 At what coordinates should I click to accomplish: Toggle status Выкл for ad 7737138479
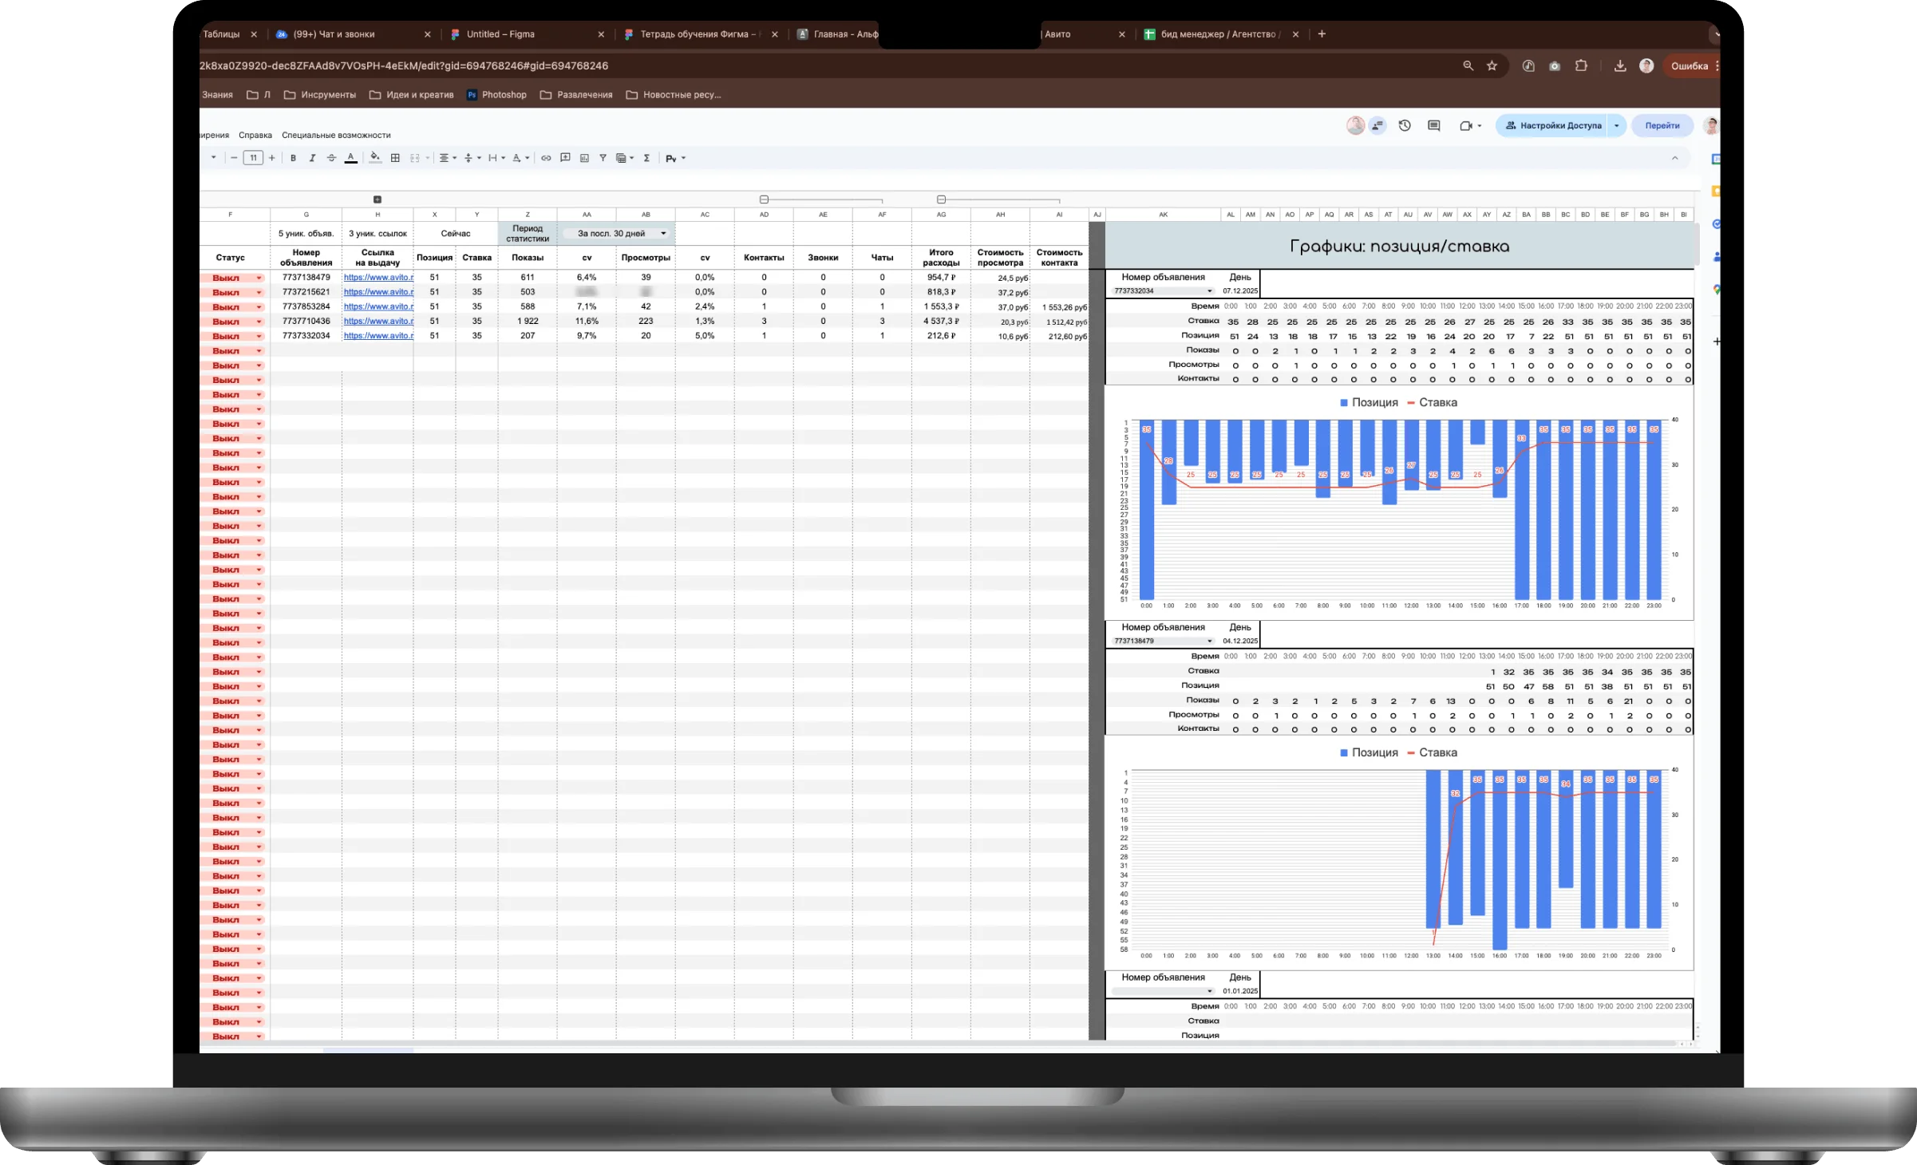click(x=231, y=278)
